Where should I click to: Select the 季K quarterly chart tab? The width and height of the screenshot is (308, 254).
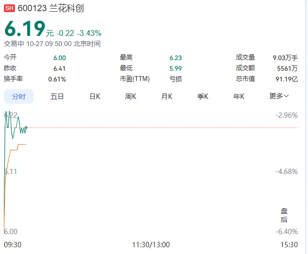coord(203,96)
